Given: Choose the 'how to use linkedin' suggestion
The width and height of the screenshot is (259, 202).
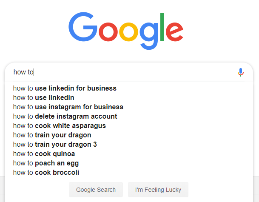Looking at the screenshot, I should (44, 98).
